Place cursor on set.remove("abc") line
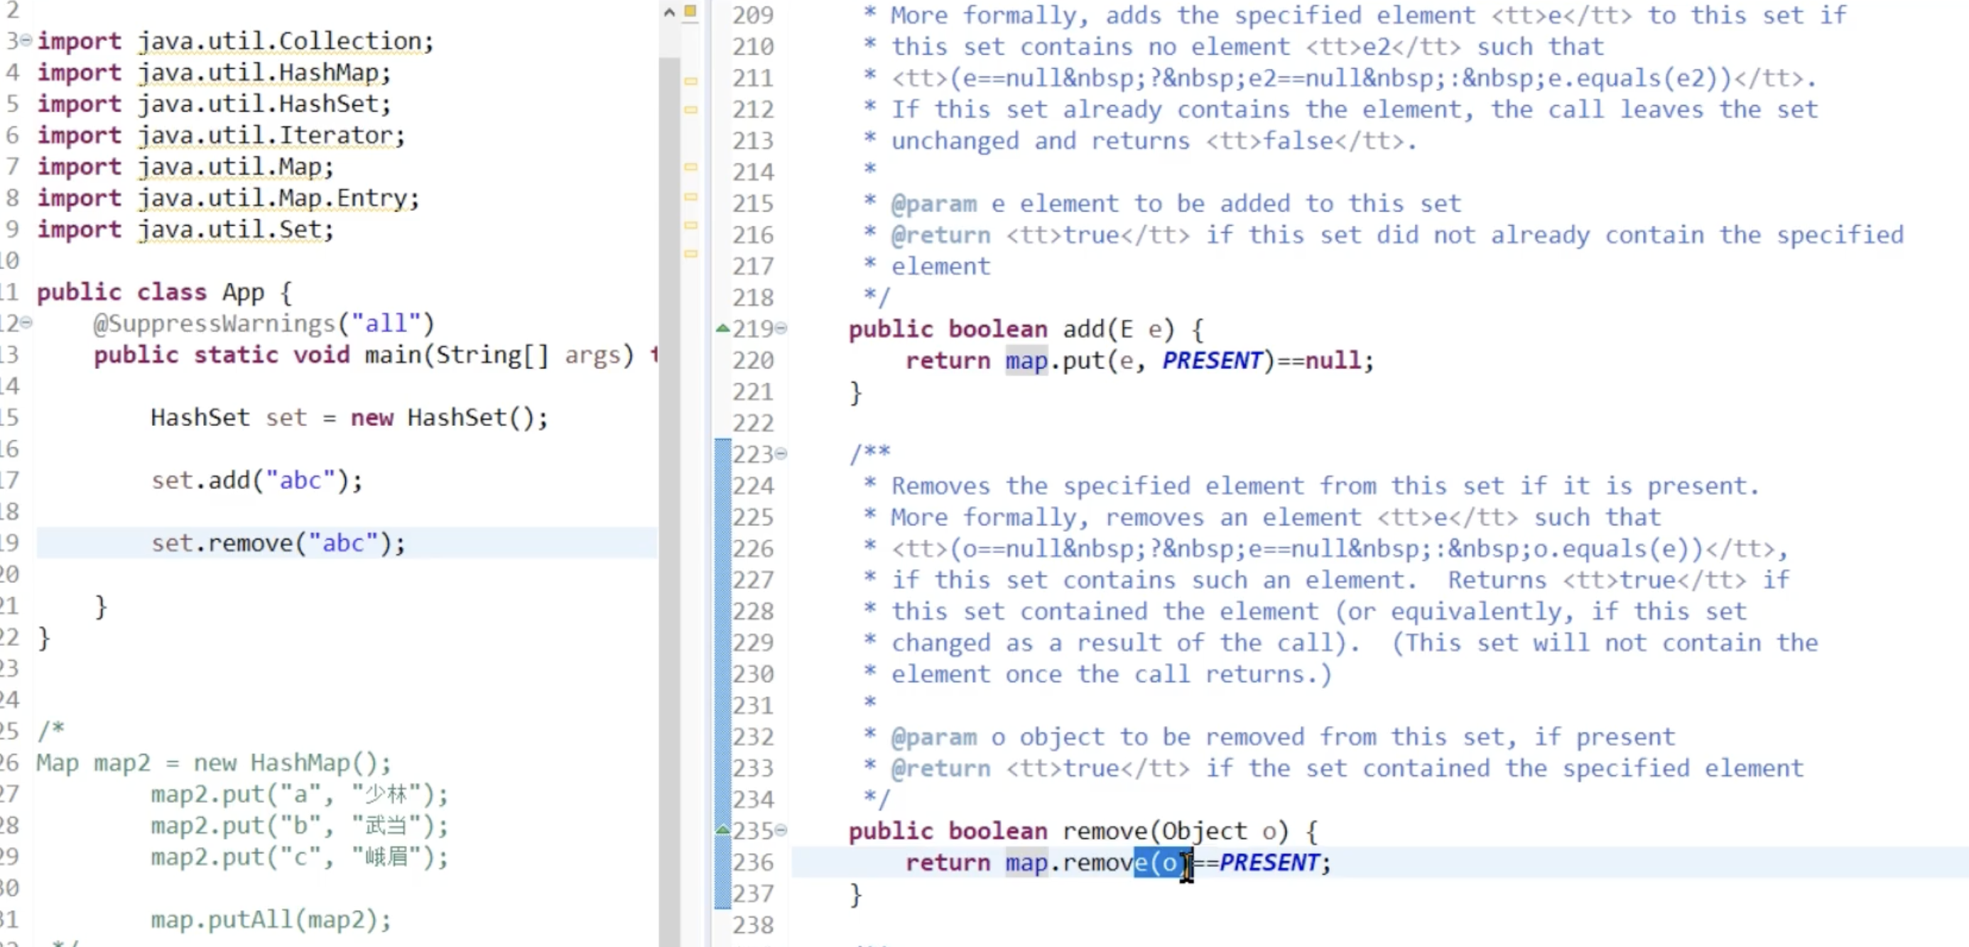The height and width of the screenshot is (947, 1969). tap(278, 543)
